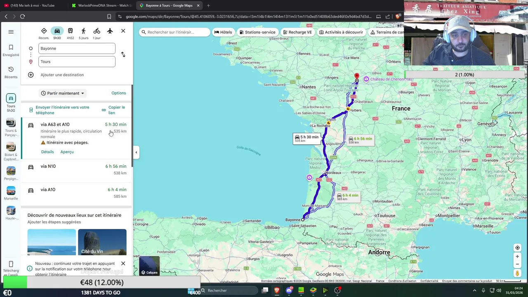Open route Options
The width and height of the screenshot is (528, 297).
(118, 93)
